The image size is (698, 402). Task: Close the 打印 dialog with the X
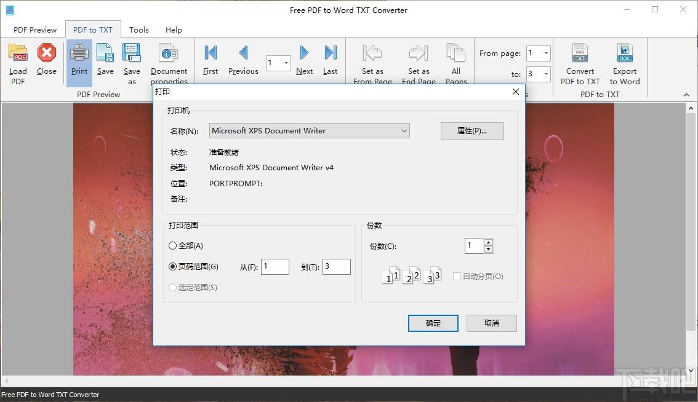[515, 92]
